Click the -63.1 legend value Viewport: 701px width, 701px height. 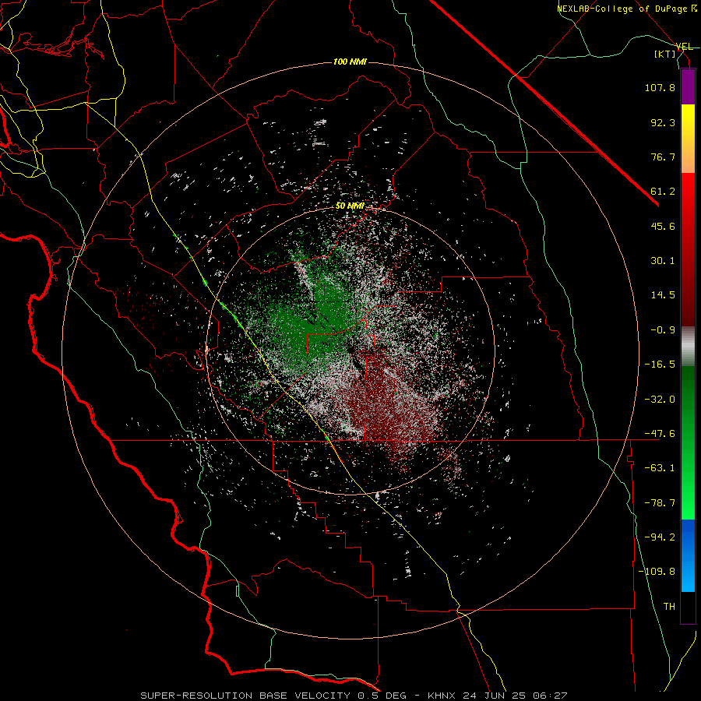click(x=660, y=468)
